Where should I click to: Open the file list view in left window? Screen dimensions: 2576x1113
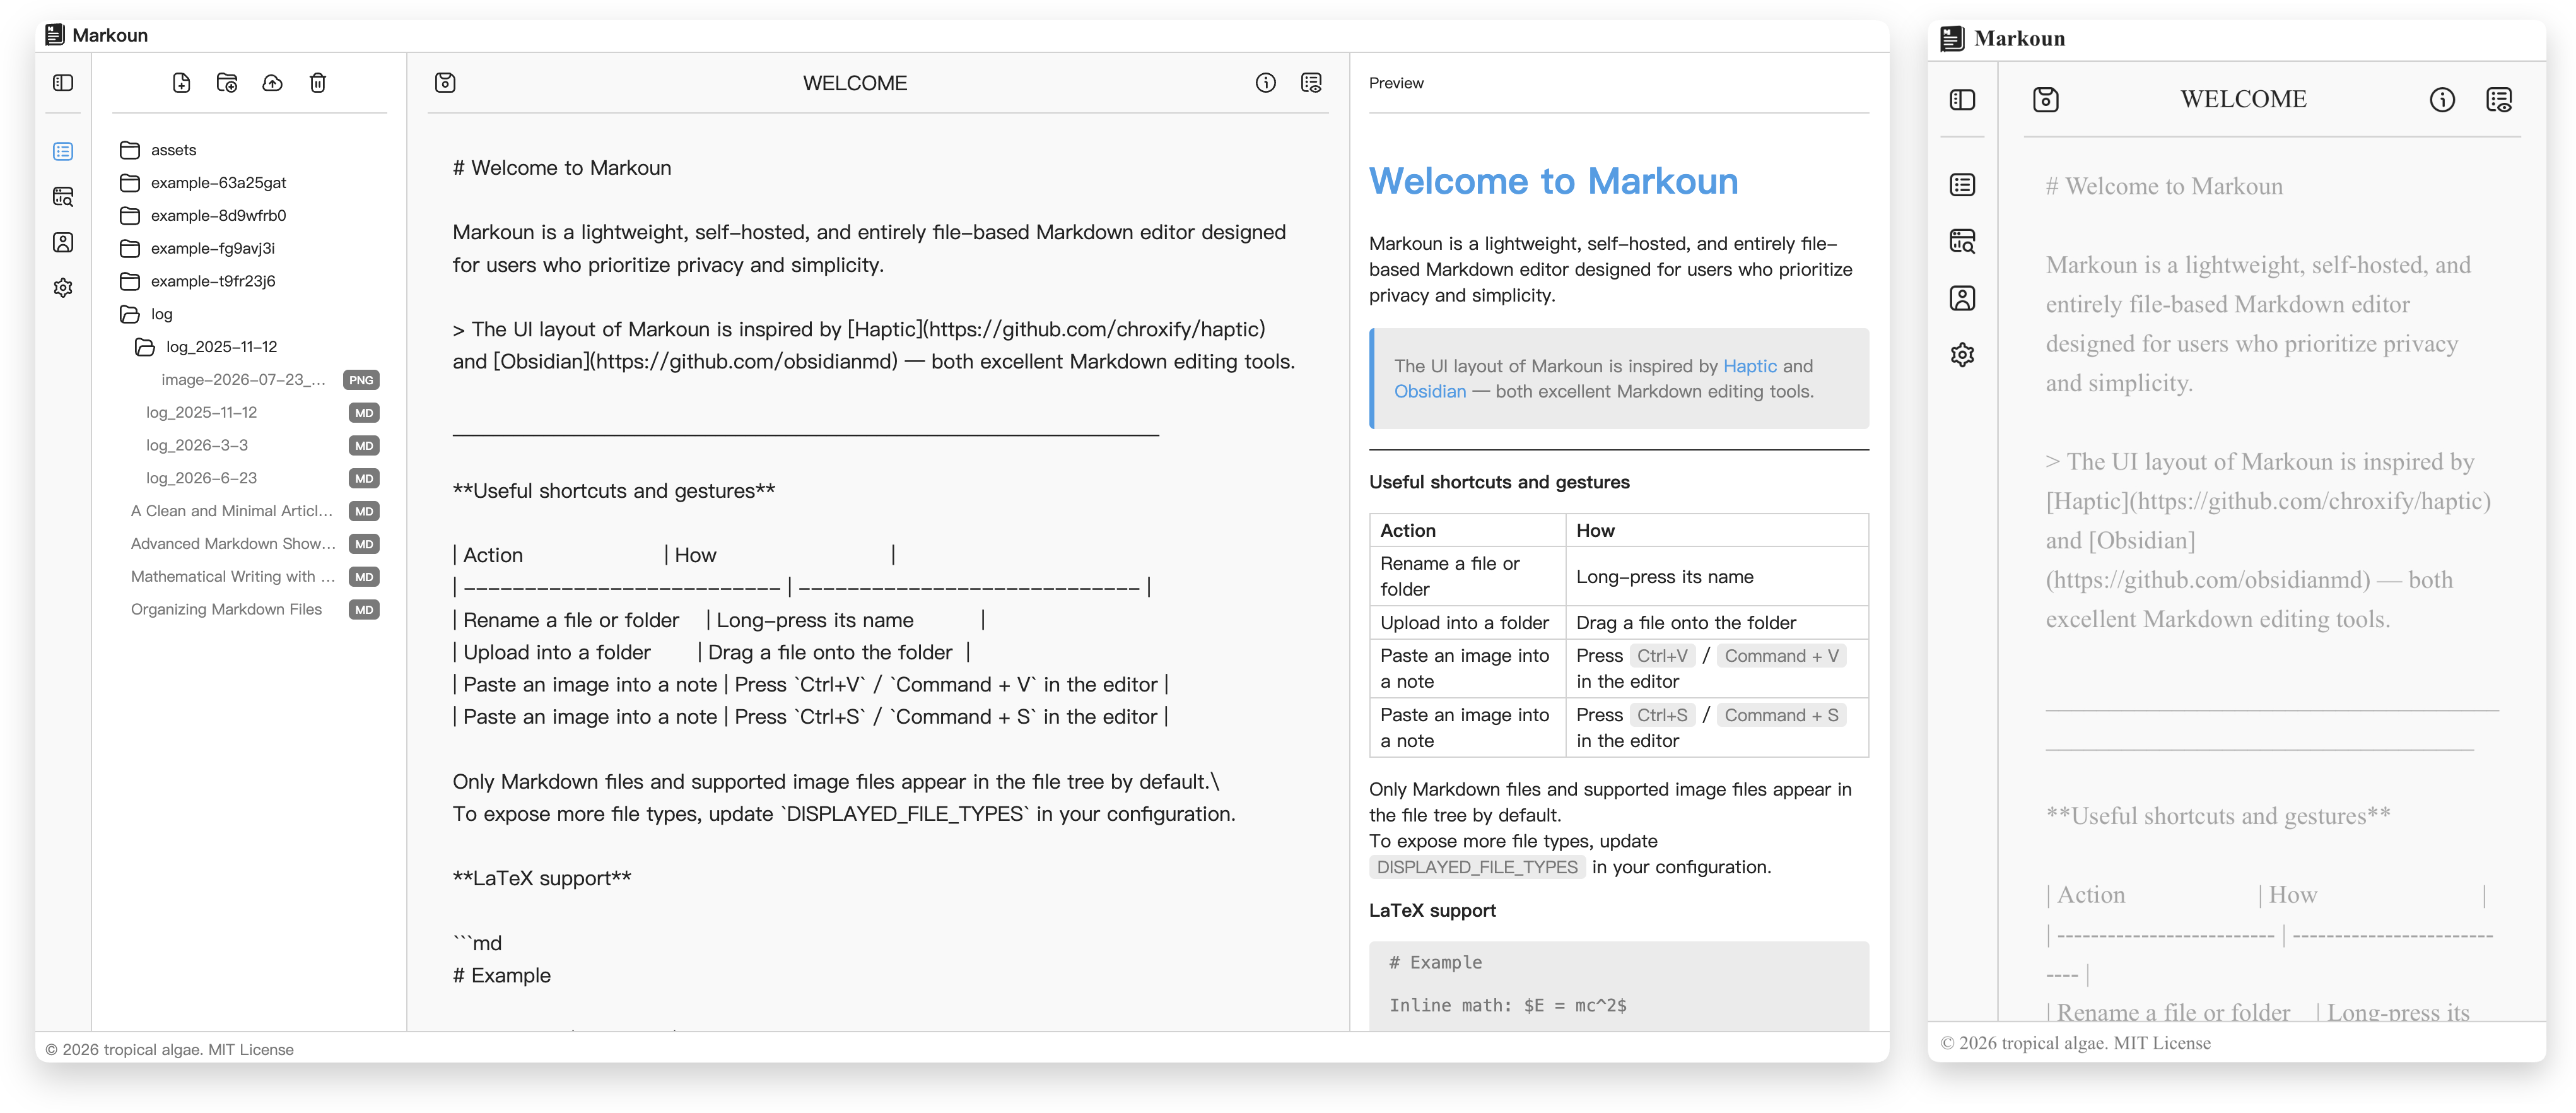pos(63,151)
